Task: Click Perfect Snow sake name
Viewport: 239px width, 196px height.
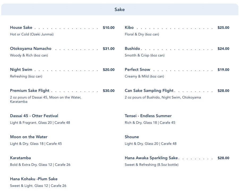Action: (138, 70)
